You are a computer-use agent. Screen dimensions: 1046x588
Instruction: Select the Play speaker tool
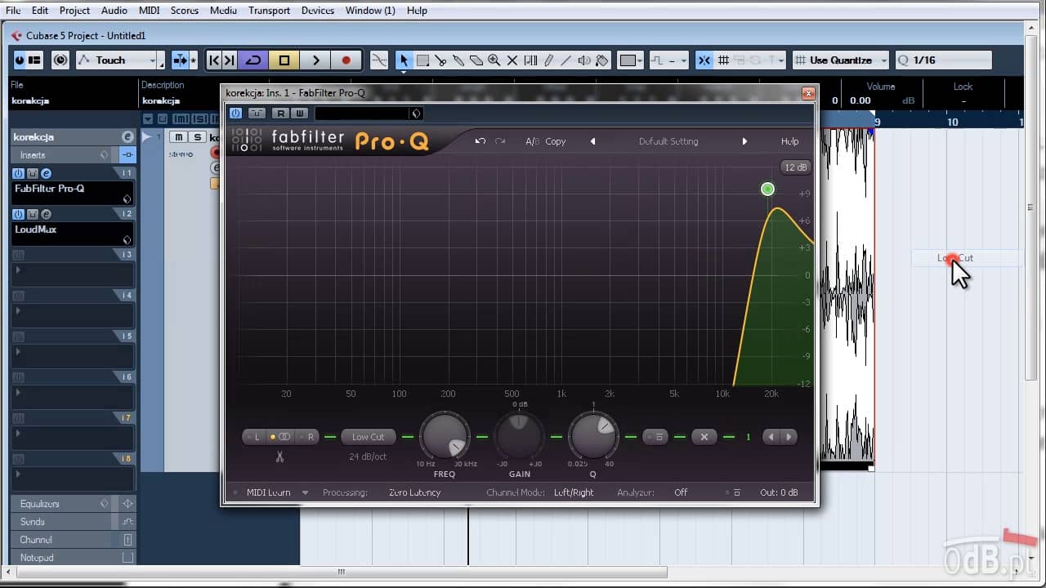(x=584, y=60)
